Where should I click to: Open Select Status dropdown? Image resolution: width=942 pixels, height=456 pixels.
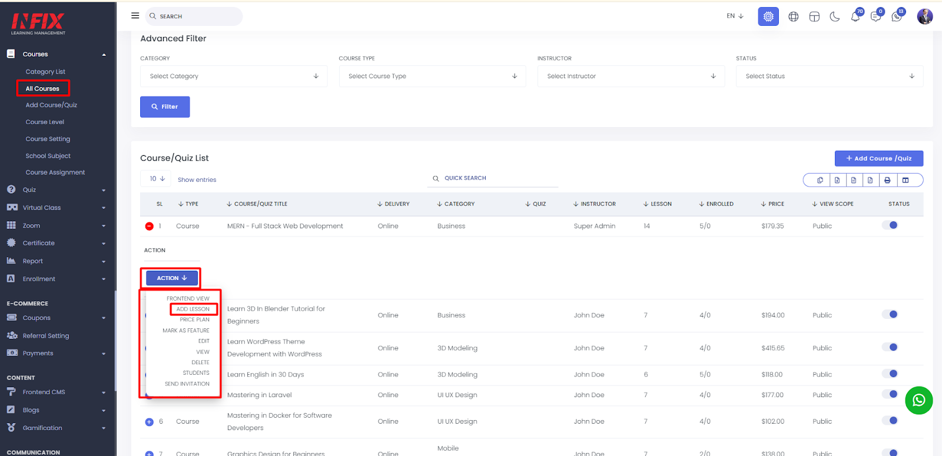[x=830, y=76]
